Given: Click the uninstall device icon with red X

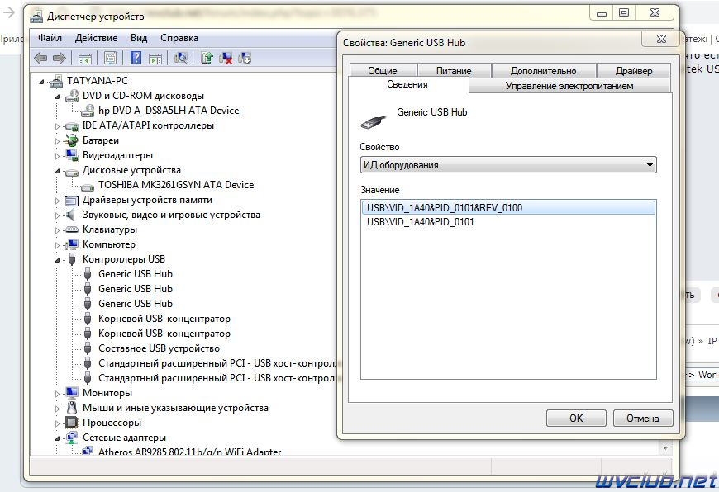Looking at the screenshot, I should pyautogui.click(x=226, y=58).
